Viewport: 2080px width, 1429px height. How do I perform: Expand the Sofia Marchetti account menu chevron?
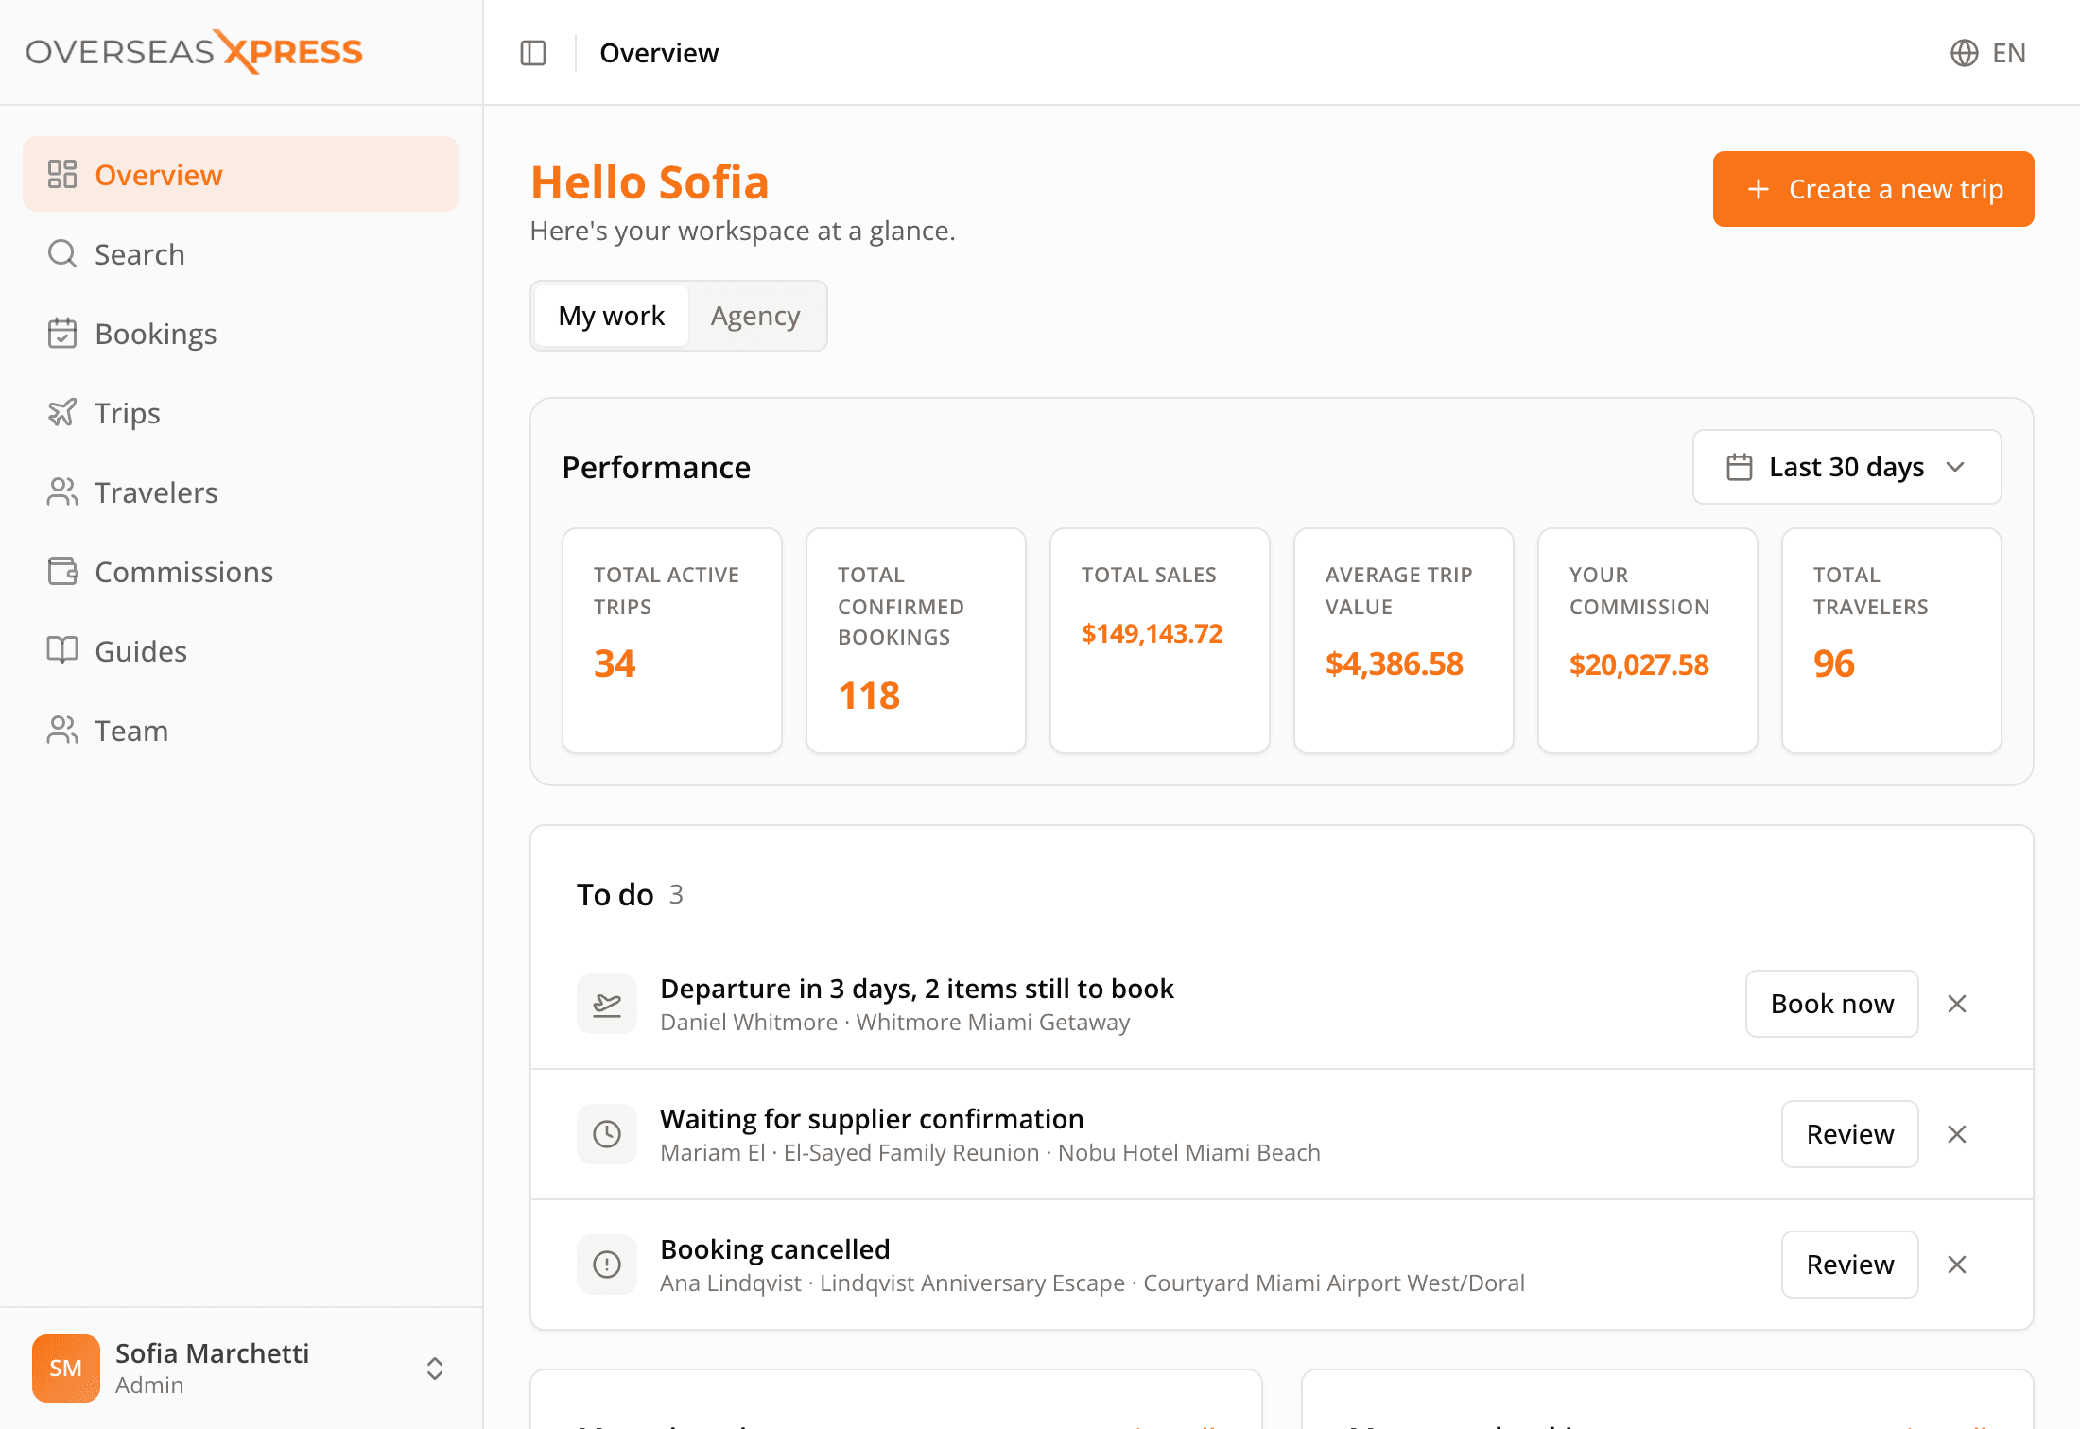[435, 1368]
